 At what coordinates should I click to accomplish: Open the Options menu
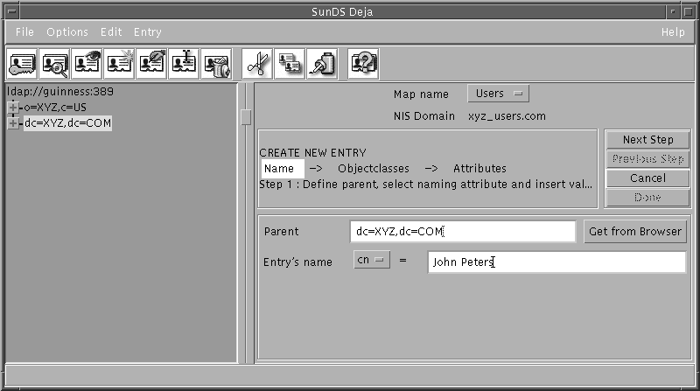(67, 32)
